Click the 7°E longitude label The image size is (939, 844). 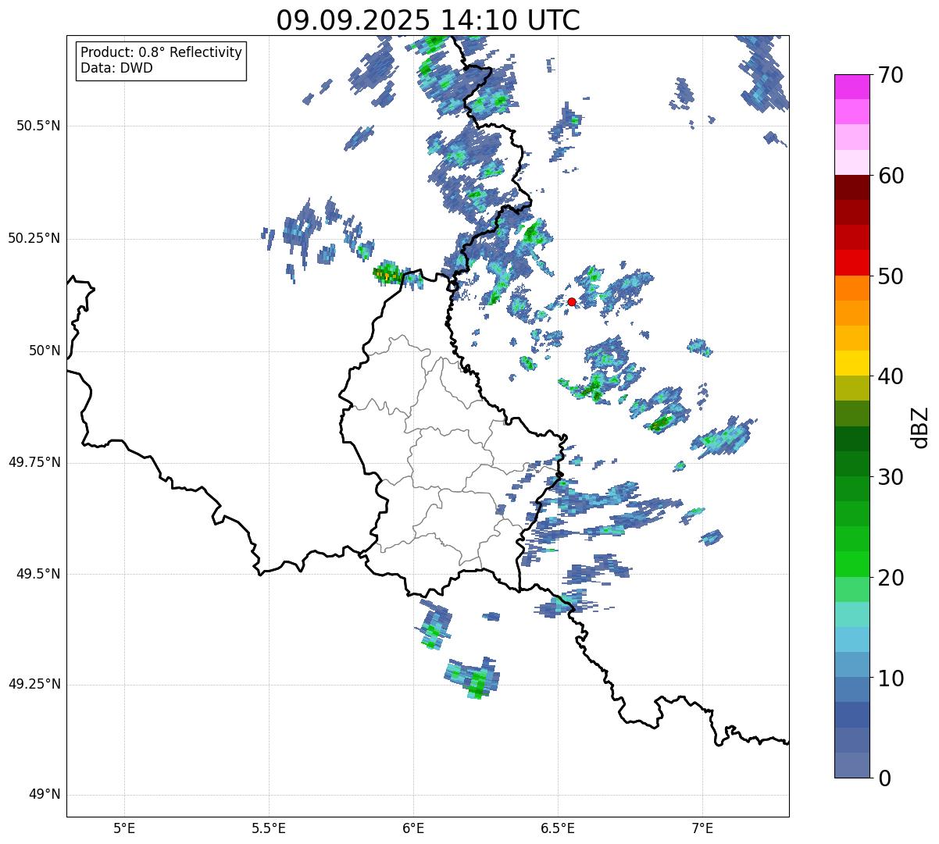[702, 828]
